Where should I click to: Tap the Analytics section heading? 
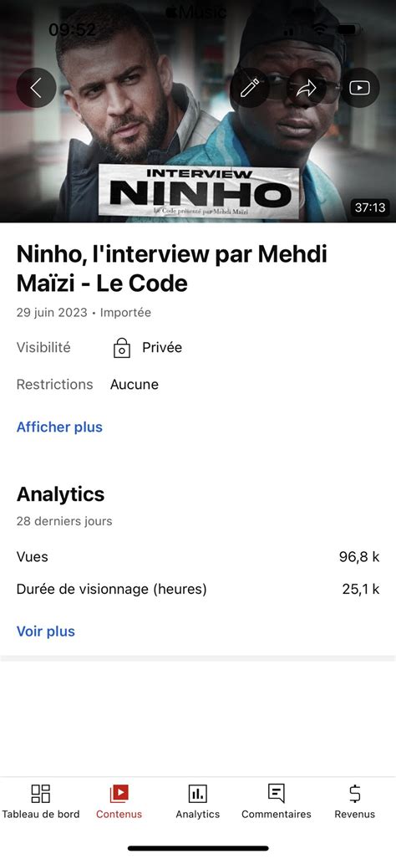click(x=61, y=494)
